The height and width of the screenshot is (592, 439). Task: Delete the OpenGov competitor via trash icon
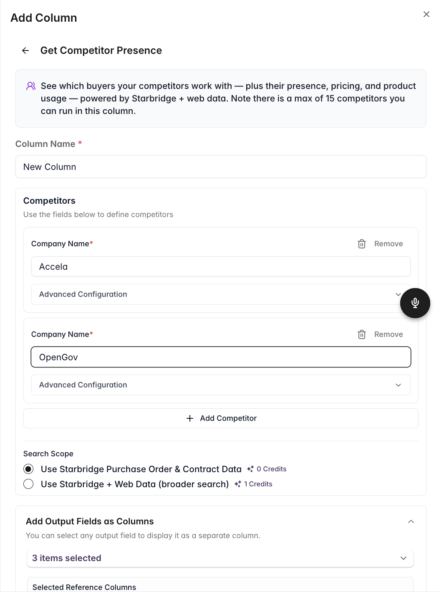pos(361,334)
